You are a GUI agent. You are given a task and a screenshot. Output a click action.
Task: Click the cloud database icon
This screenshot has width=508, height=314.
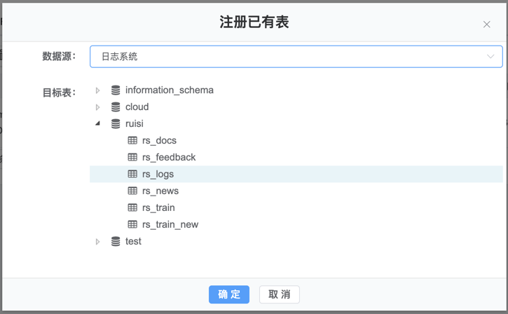[116, 107]
